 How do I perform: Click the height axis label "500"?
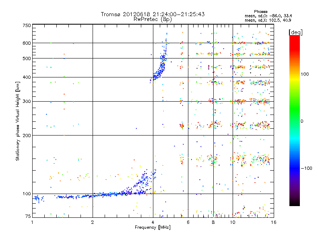[27, 58]
